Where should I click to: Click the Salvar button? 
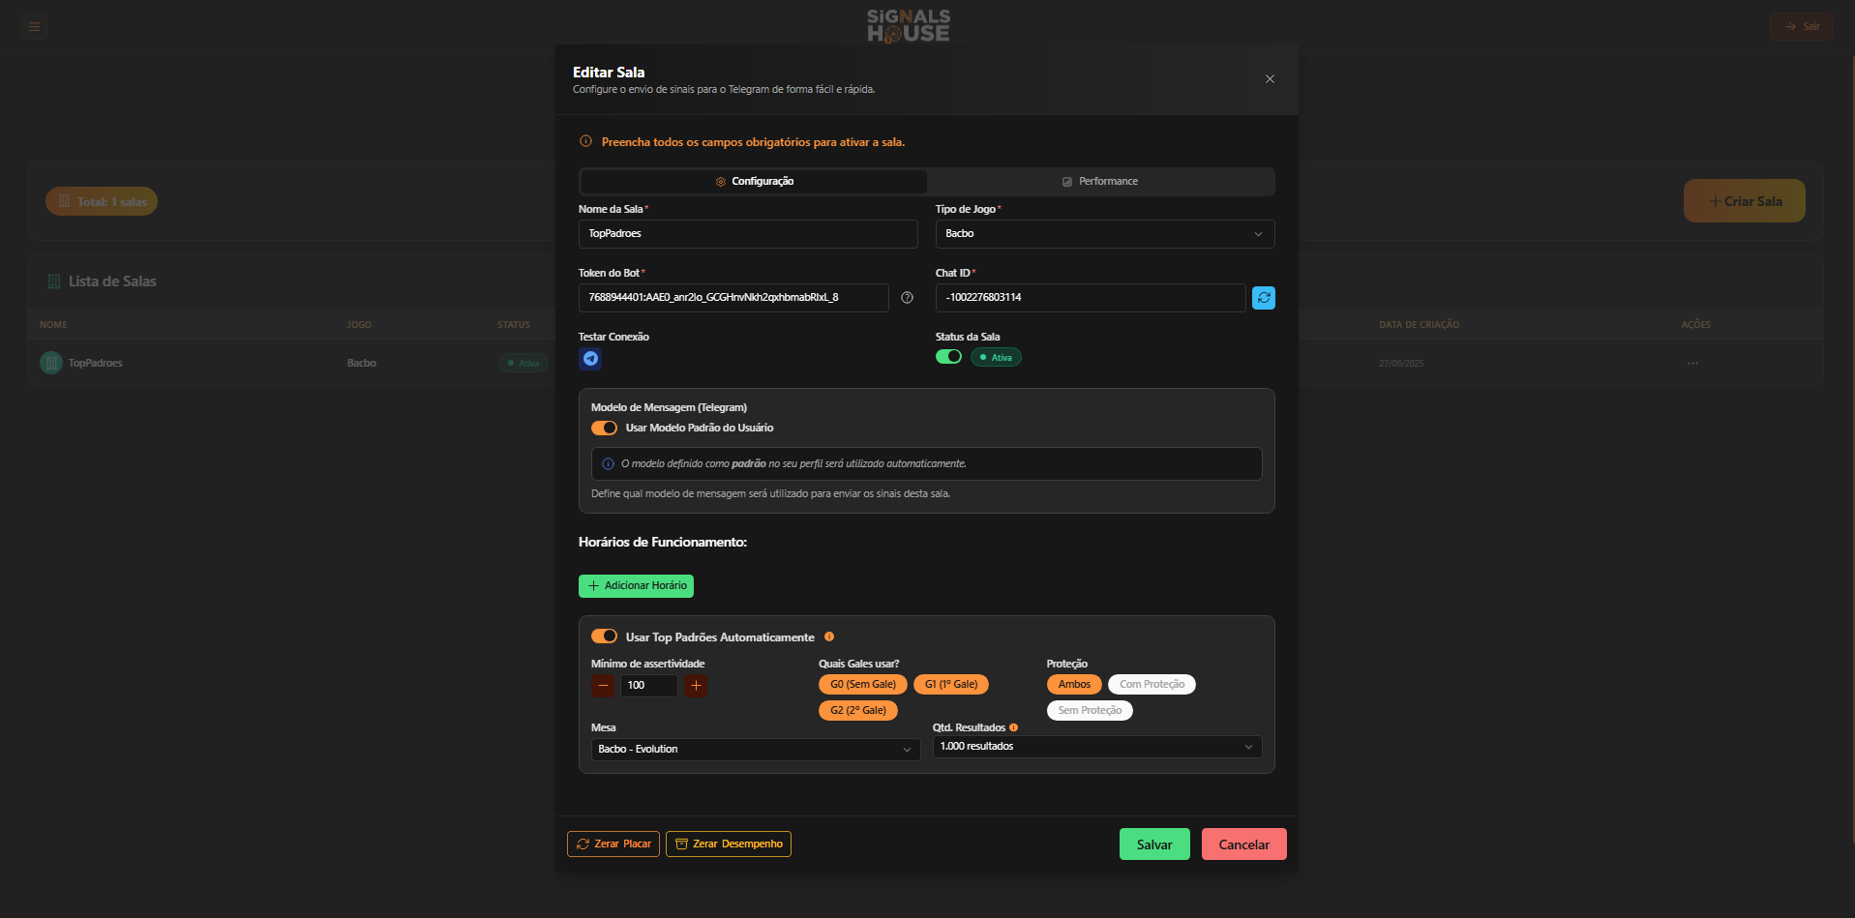1153,844
